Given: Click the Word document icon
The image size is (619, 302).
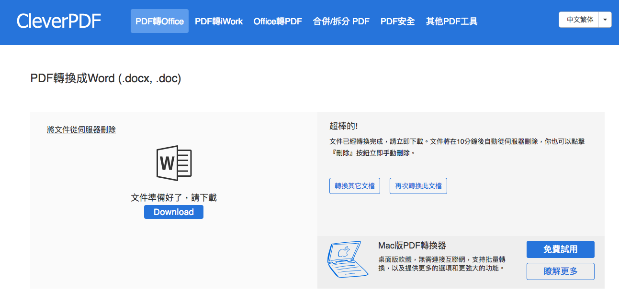Looking at the screenshot, I should (x=174, y=163).
